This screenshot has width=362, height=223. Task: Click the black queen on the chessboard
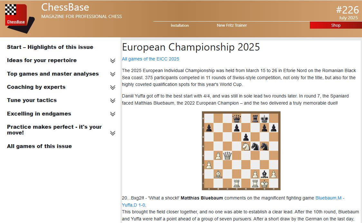[237, 119]
